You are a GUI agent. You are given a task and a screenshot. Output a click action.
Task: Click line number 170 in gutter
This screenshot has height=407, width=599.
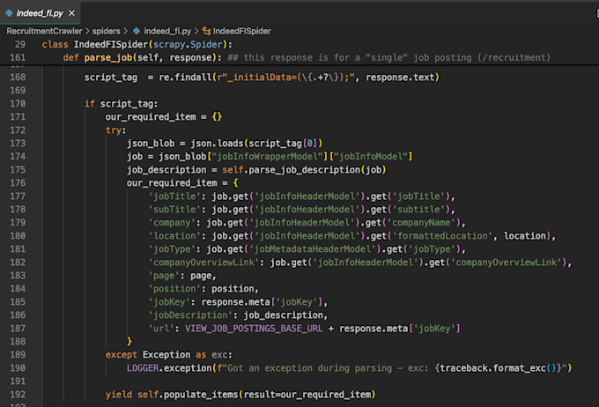click(18, 104)
